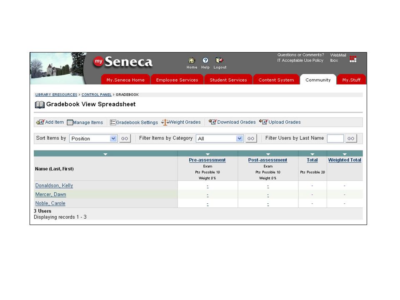The image size is (400, 300).
Task: Click the Manage Items table icon
Action: click(70, 122)
